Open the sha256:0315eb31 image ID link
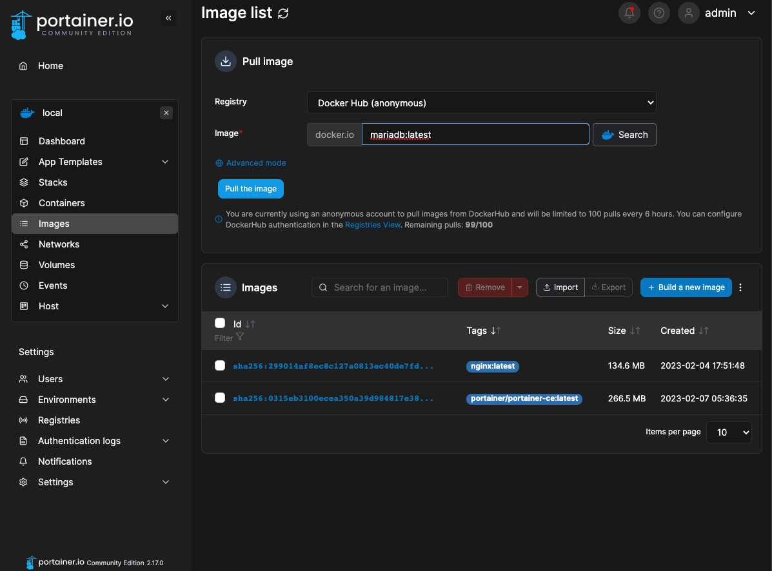 tap(333, 398)
